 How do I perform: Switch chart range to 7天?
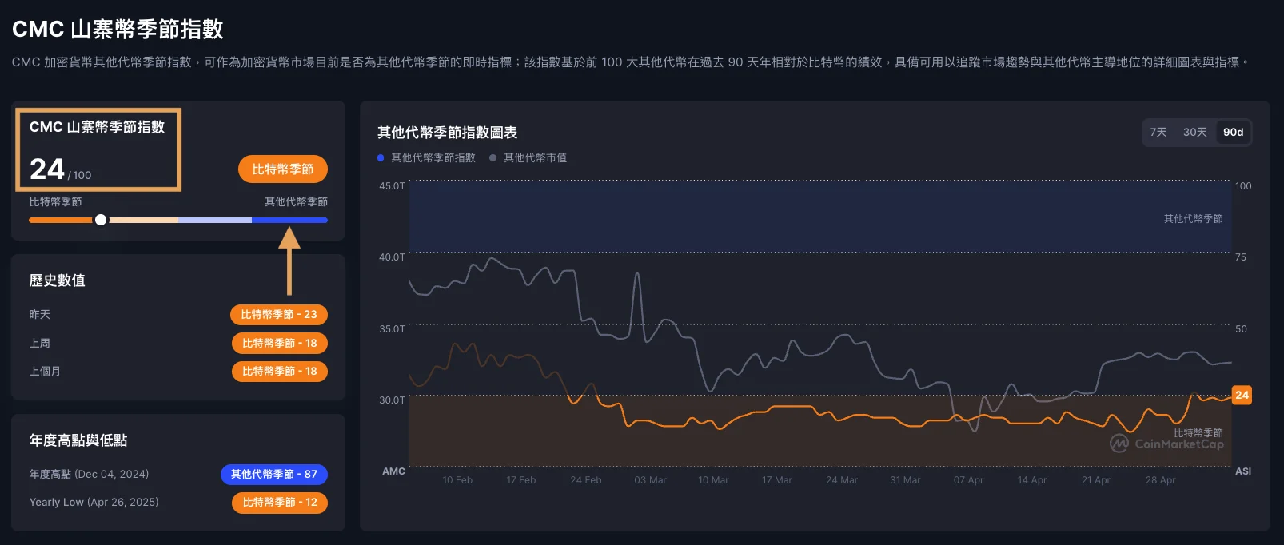tap(1158, 132)
